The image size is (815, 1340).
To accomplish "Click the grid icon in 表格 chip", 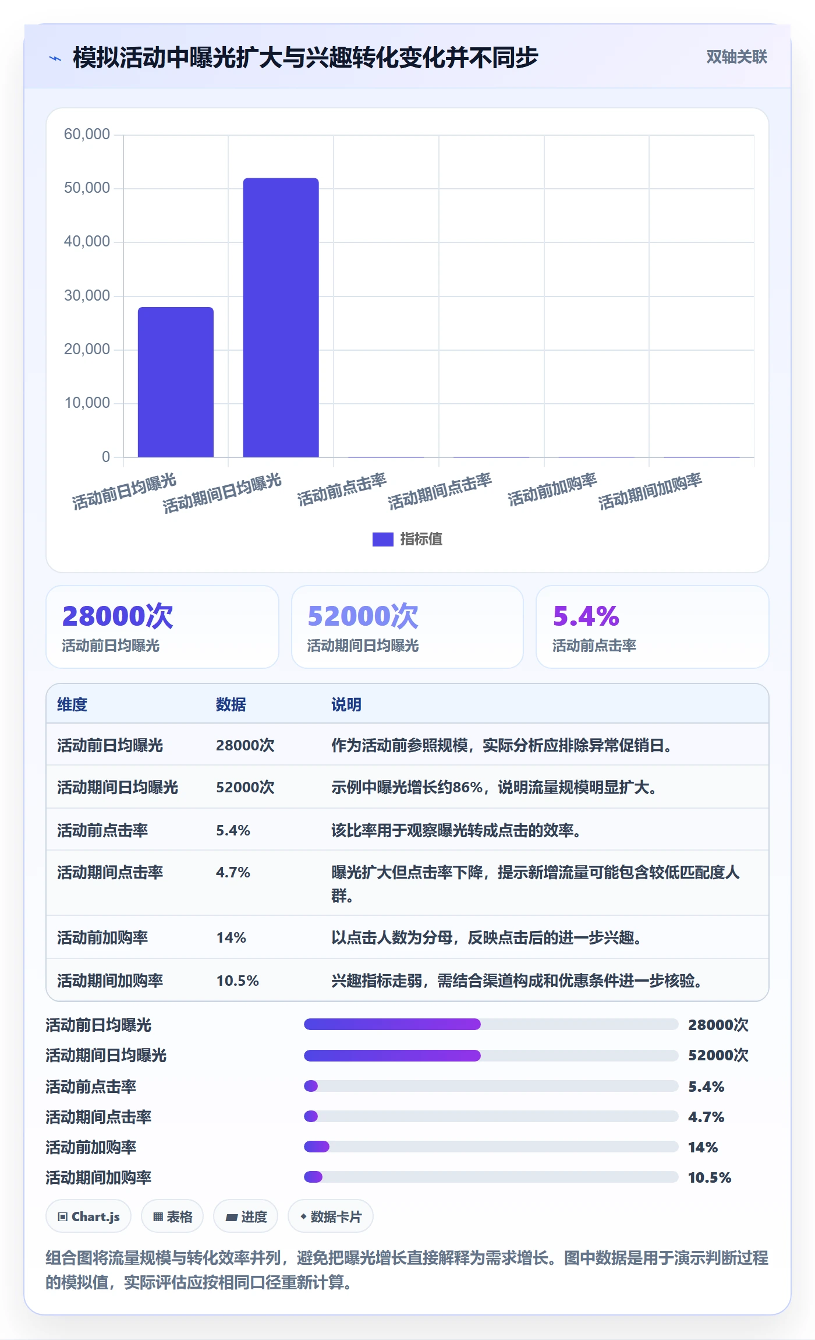I will 158,1216.
